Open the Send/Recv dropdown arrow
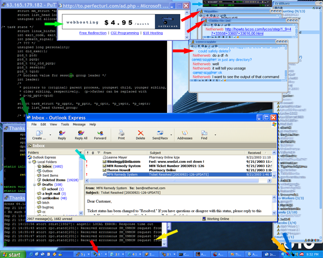Image resolution: width=323 pixels, height=258 pixels. 171,135
